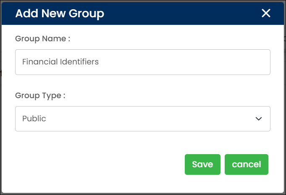Click the middle of Group Type combo box
The image size is (286, 195).
(x=142, y=119)
